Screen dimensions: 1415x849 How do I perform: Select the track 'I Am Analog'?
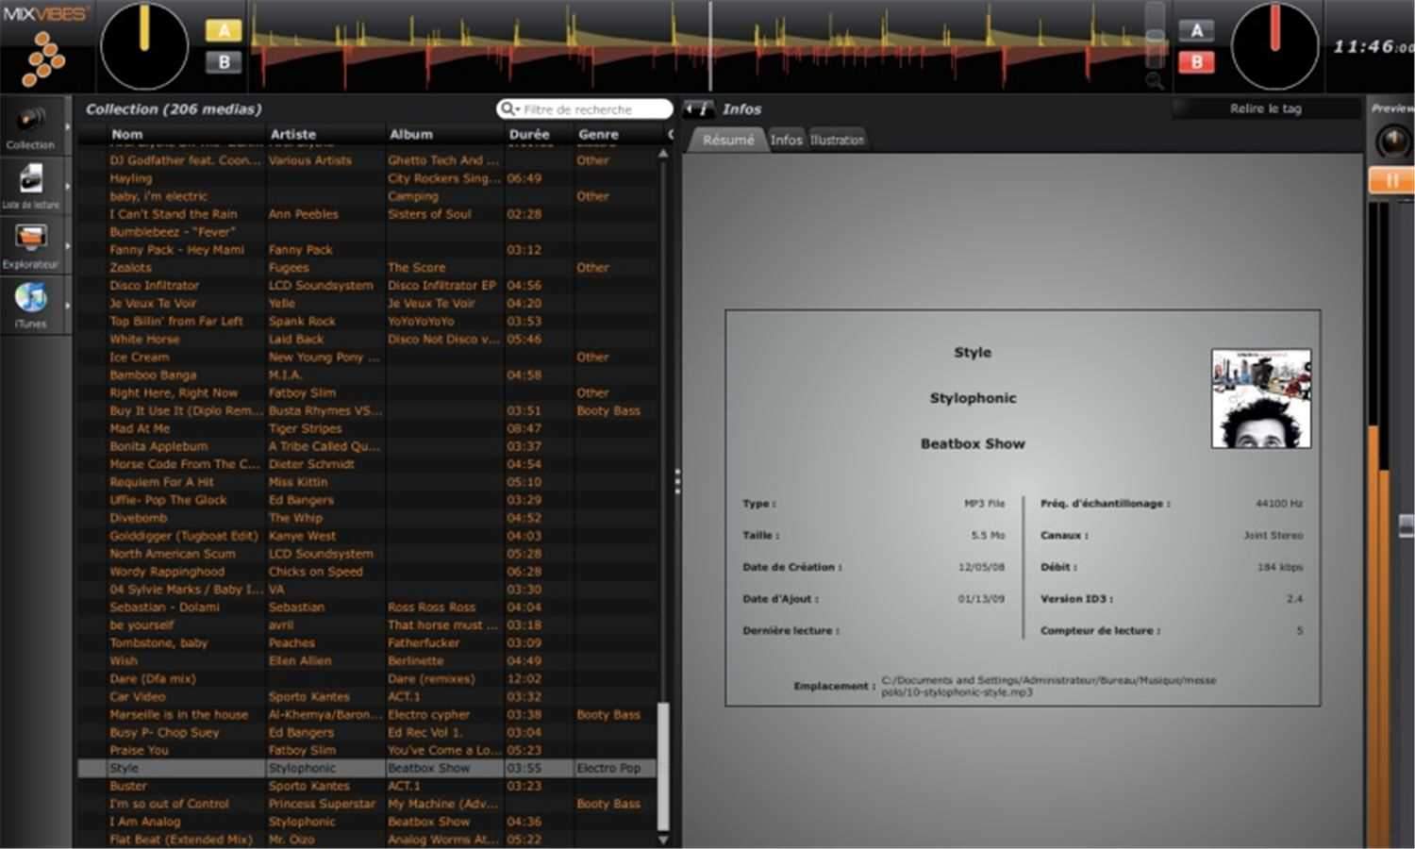coord(368,822)
